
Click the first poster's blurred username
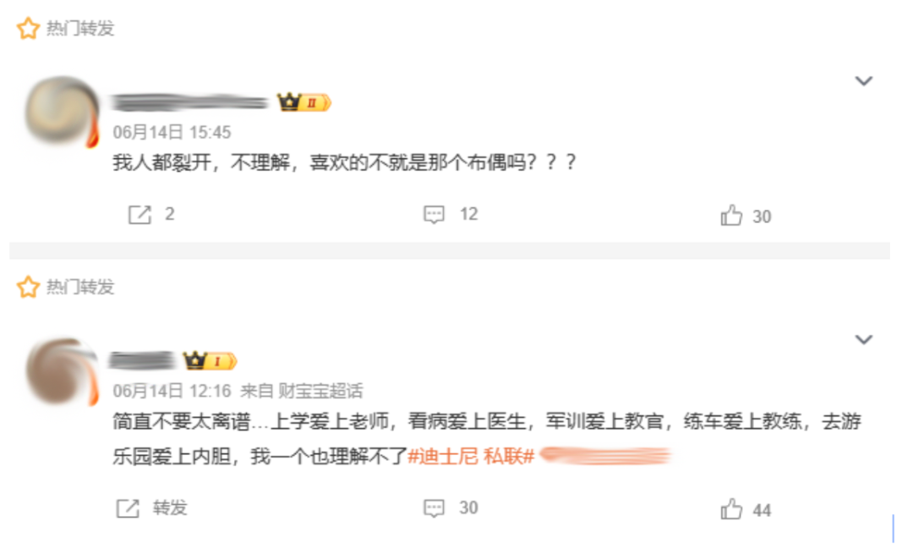190,102
